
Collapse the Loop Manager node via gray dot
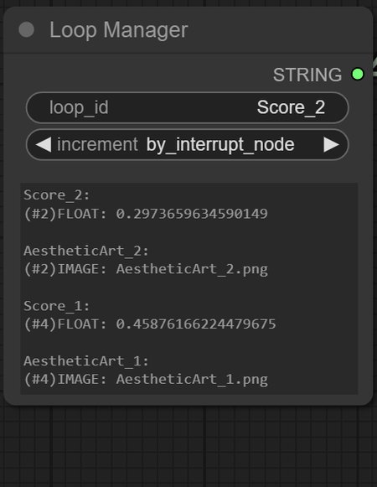pos(27,30)
